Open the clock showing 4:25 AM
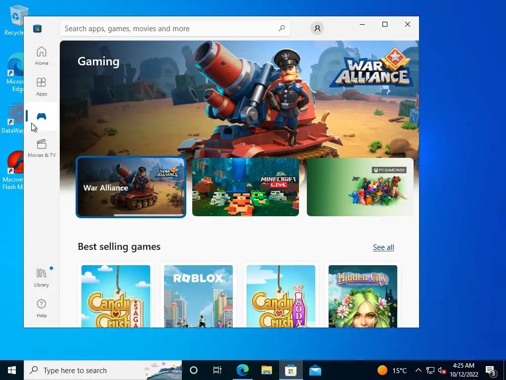 tap(464, 370)
